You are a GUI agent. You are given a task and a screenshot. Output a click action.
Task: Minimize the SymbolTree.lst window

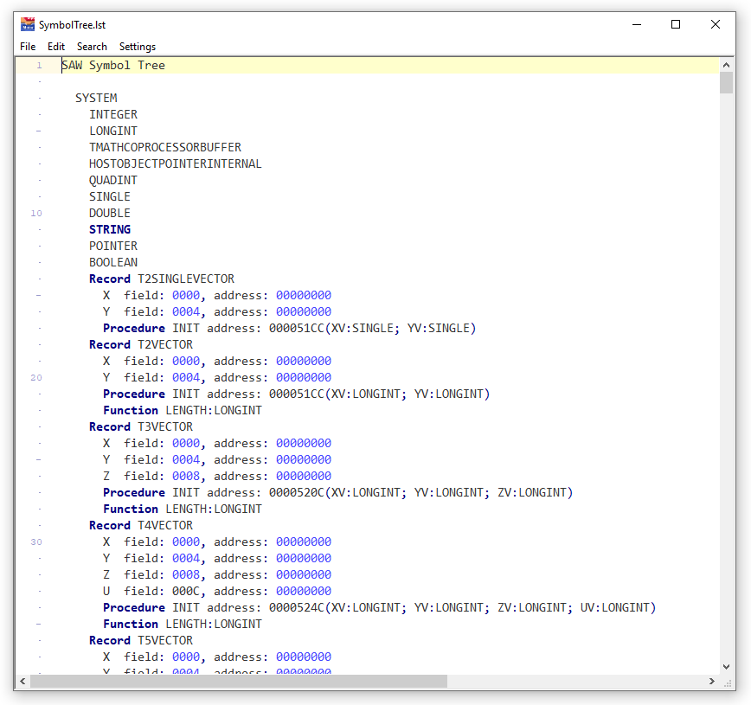tap(637, 24)
